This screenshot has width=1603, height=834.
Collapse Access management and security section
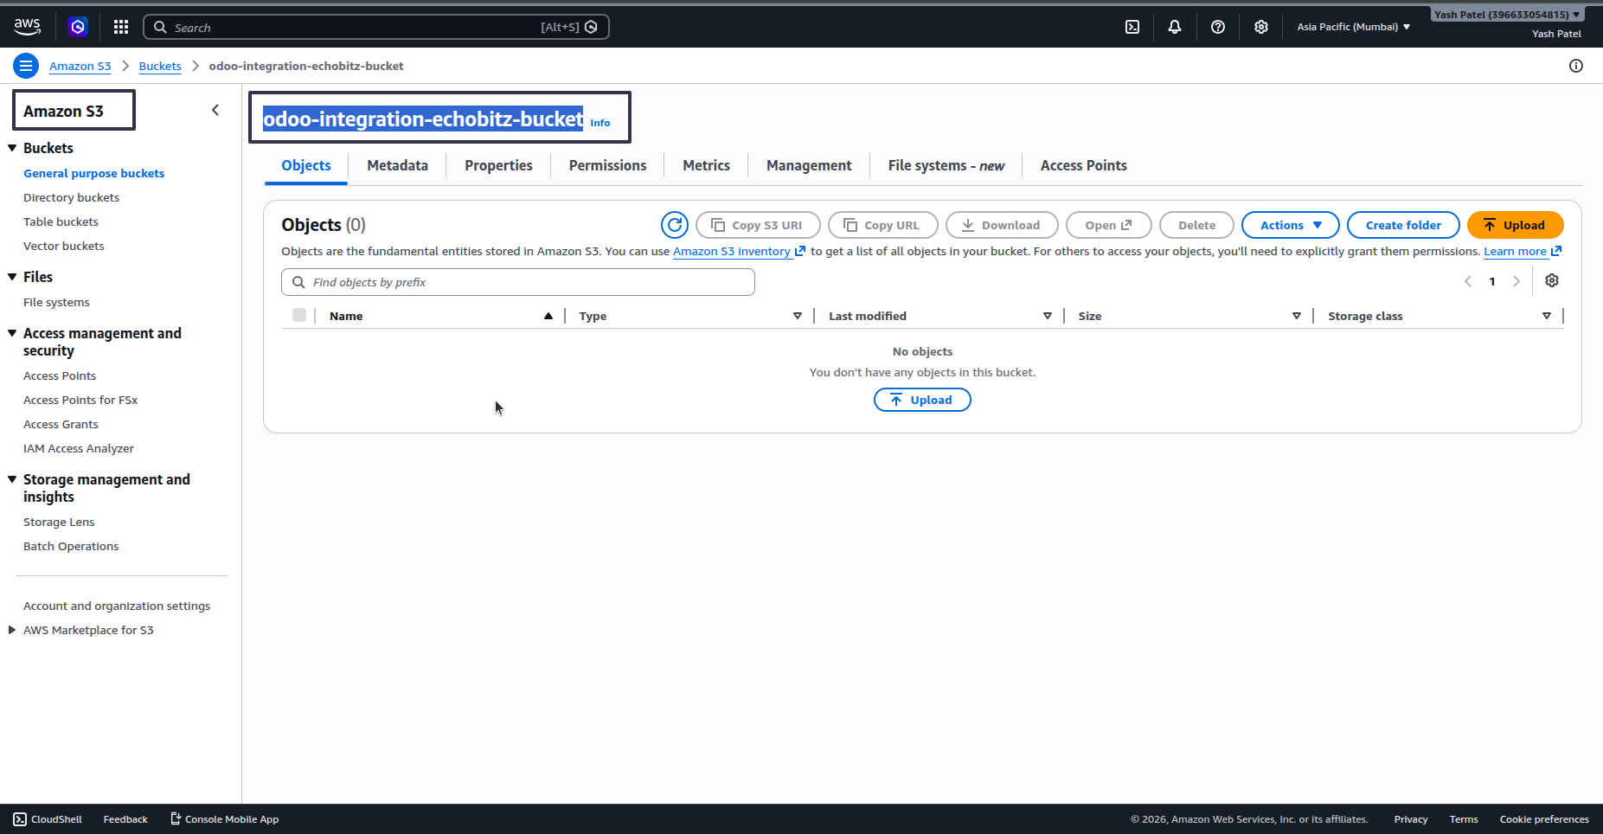pos(12,333)
